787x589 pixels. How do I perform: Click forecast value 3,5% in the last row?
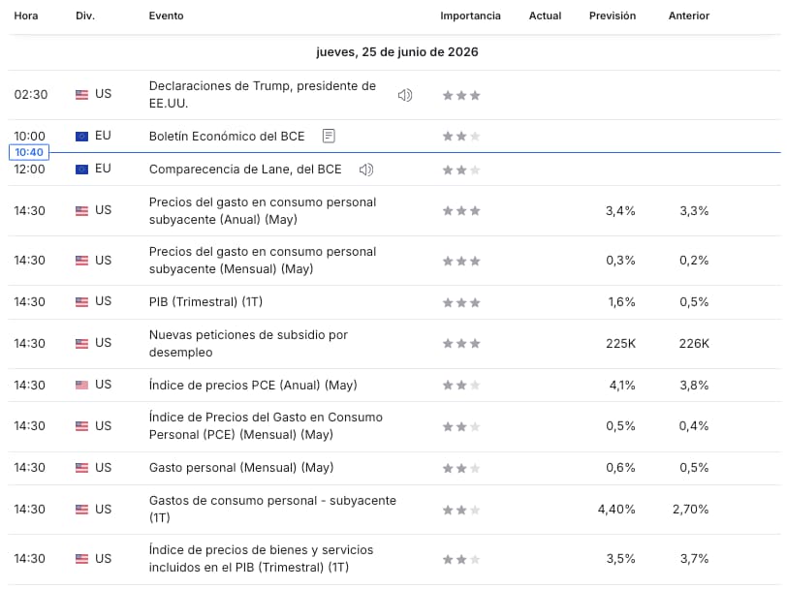[621, 559]
